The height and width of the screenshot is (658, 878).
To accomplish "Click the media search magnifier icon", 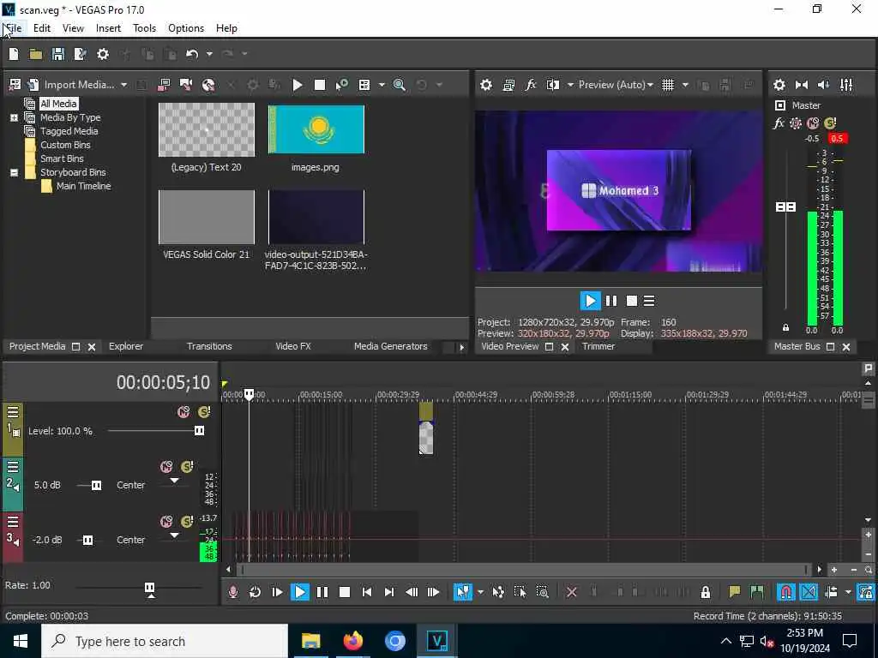I will pos(400,85).
